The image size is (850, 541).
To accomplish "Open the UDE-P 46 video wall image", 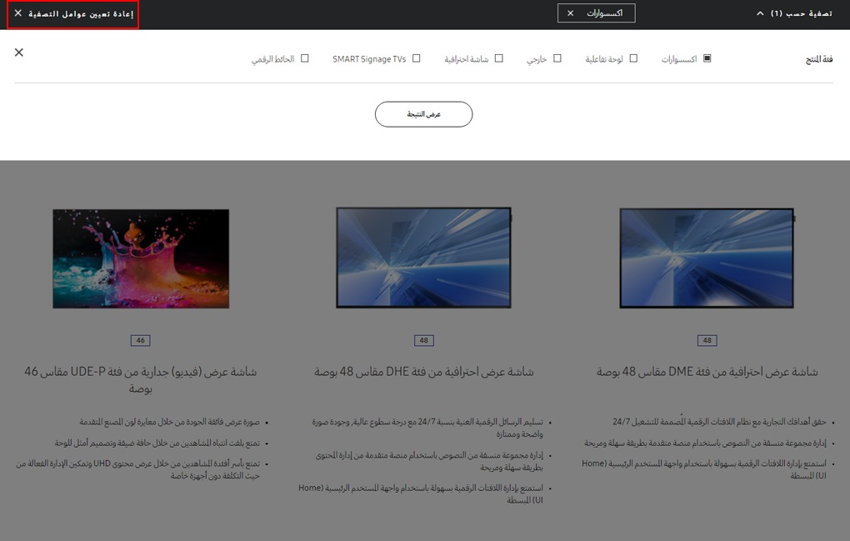I will 141,258.
